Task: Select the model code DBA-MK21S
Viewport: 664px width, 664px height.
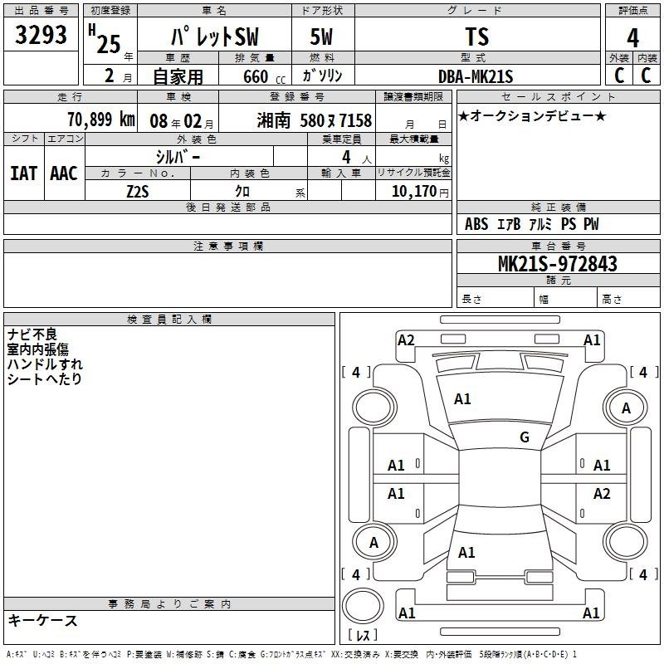Action: click(x=476, y=76)
